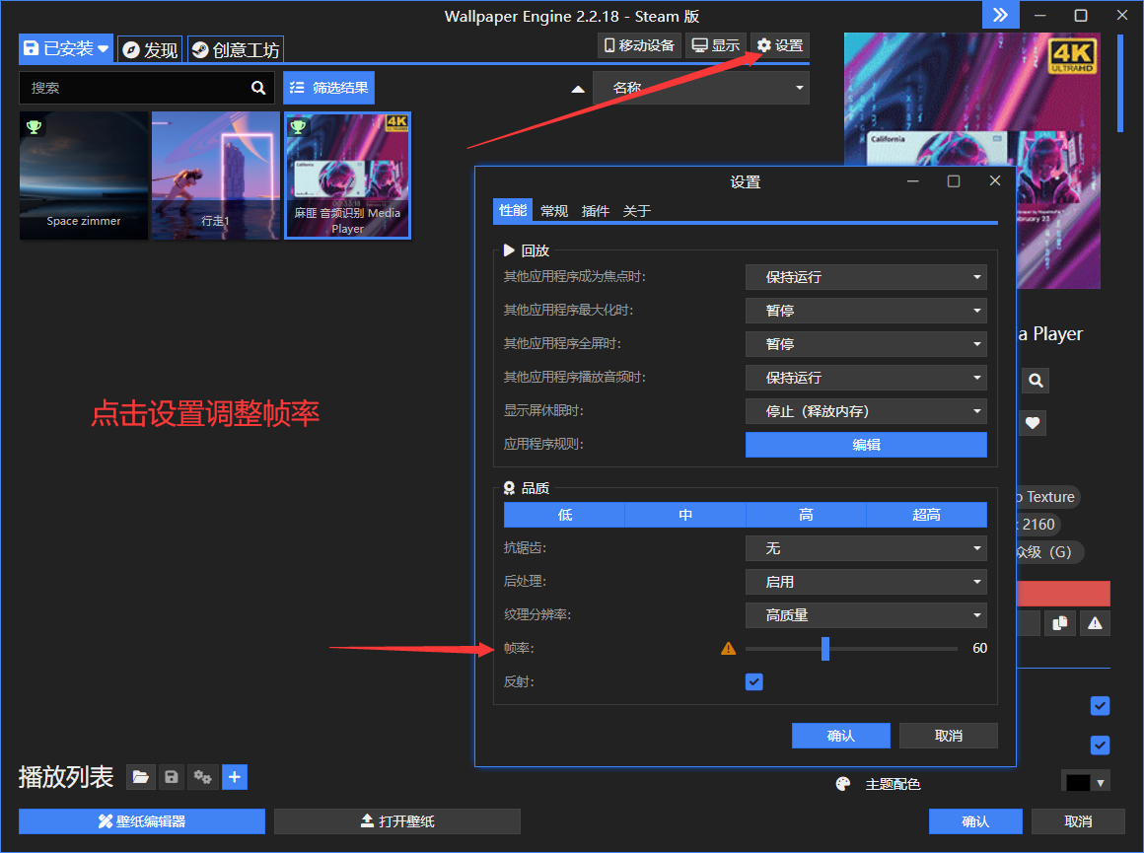
Task: Close the 设置 settings dialog
Action: coord(994,181)
